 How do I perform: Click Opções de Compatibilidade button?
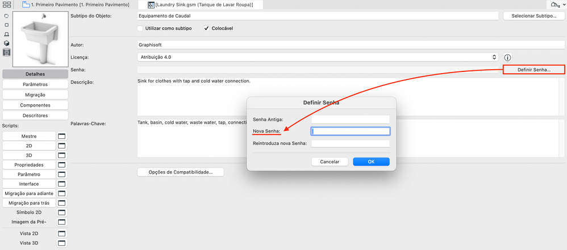(181, 172)
